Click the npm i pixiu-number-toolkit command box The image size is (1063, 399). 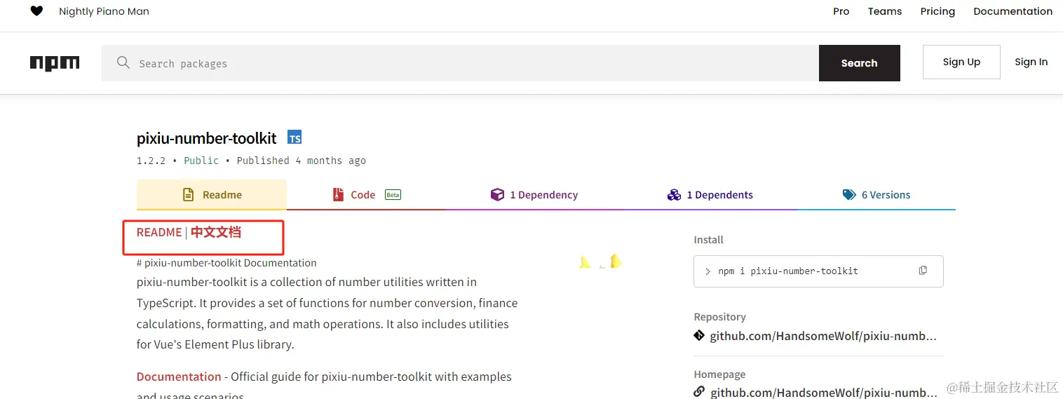(818, 271)
